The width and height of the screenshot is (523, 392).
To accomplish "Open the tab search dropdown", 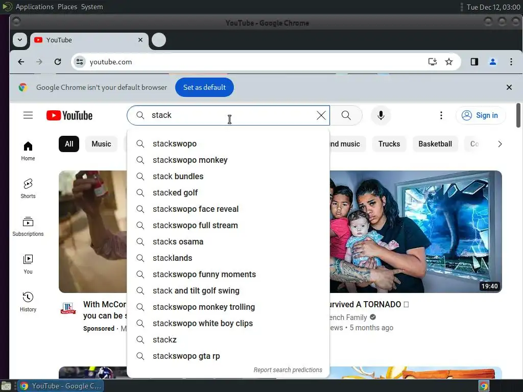I will point(20,40).
